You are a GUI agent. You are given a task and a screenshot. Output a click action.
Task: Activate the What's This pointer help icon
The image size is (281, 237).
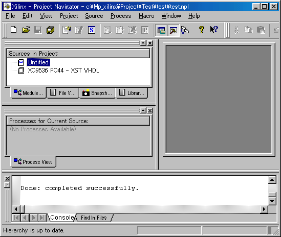click(x=214, y=30)
